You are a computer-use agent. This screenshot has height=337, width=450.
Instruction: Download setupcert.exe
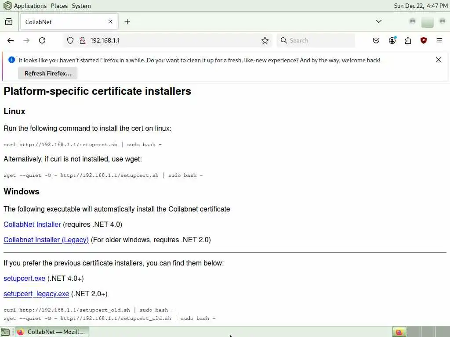pos(25,279)
